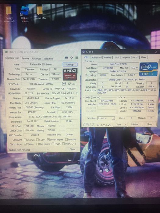Image resolution: width=160 pixels, height=213 pixels.
Task: Click the Driver Version value field
Action: click(x=50, y=117)
